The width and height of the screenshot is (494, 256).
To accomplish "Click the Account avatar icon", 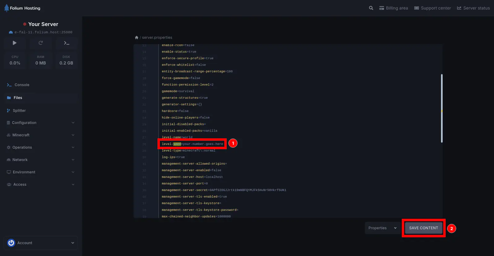I will (x=11, y=243).
